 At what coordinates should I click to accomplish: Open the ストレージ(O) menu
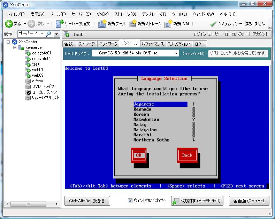[125, 14]
